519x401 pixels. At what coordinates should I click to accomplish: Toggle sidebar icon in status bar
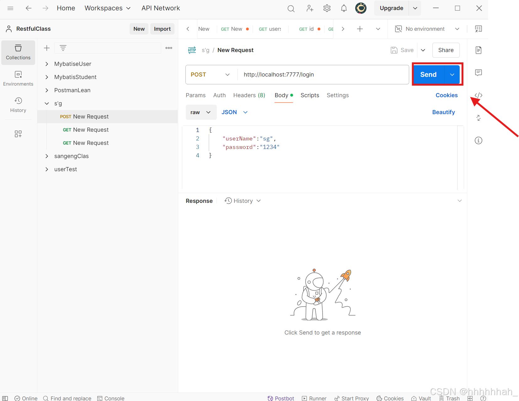tap(5, 398)
